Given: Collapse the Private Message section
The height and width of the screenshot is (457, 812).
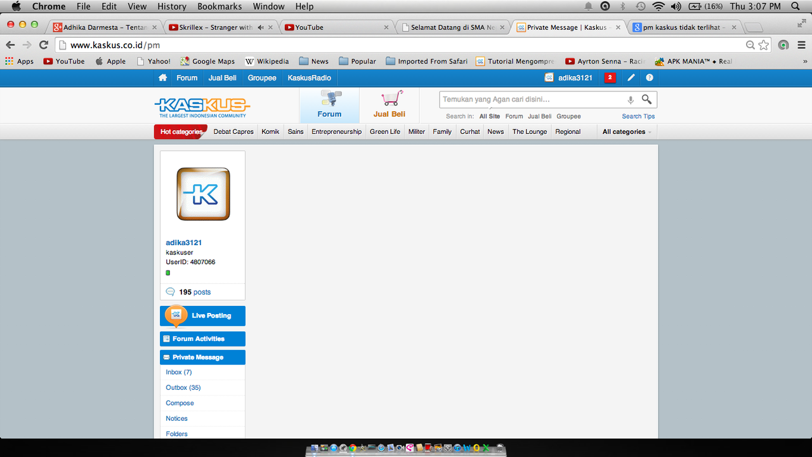Looking at the screenshot, I should click(202, 357).
